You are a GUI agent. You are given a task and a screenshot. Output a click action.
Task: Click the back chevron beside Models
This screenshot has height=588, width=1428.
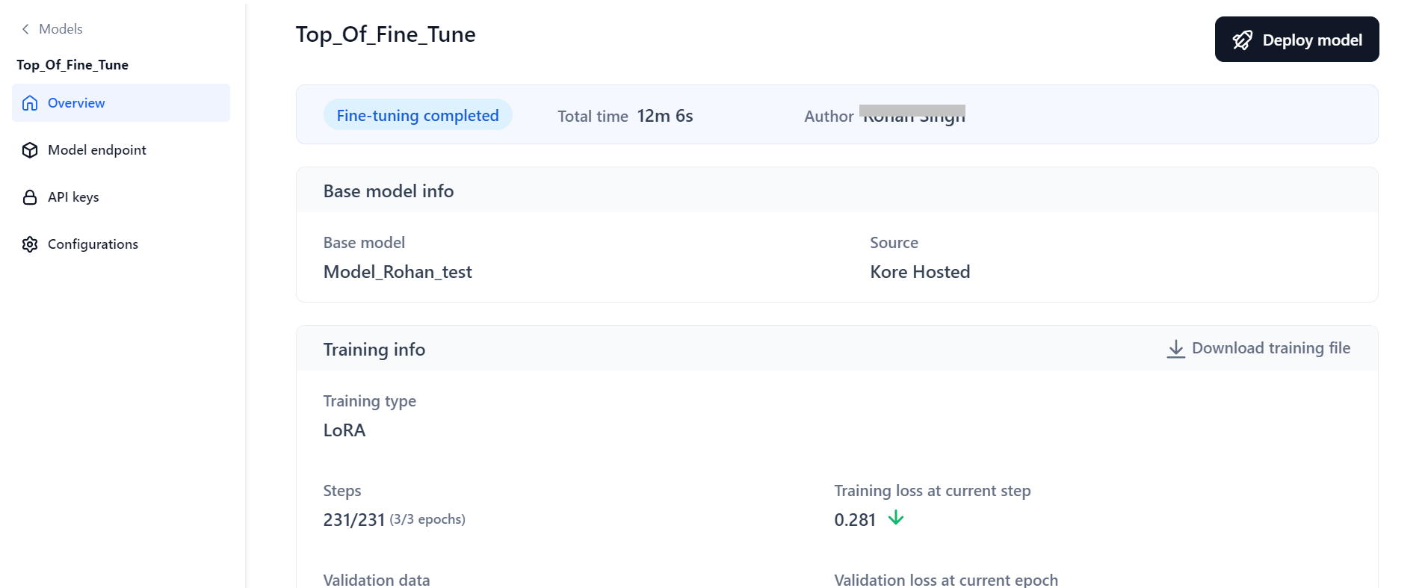pos(25,29)
